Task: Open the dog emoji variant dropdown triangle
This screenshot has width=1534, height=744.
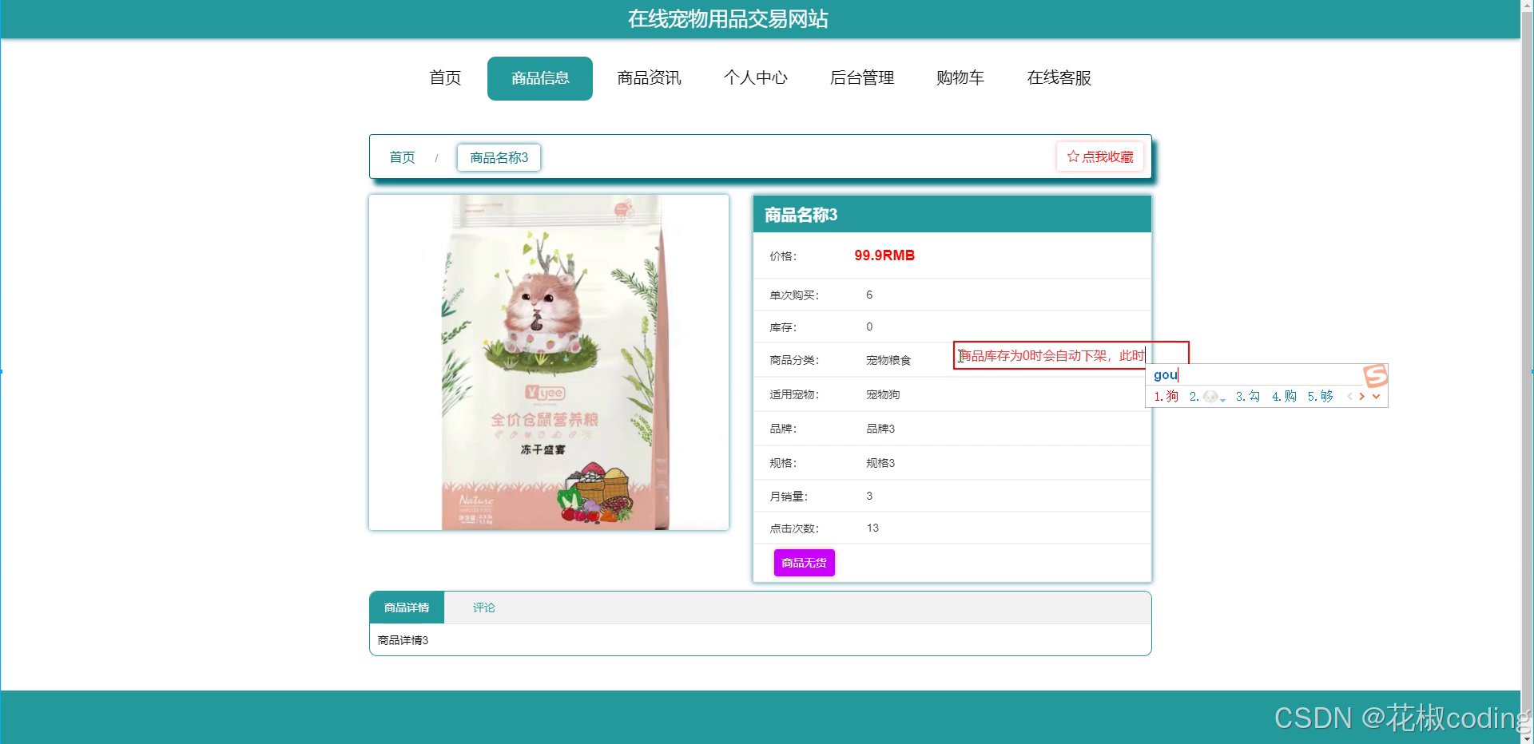Action: 1222,401
